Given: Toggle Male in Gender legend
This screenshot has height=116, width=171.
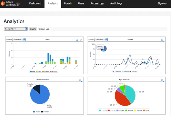Looking at the screenshot, I should pyautogui.click(x=36, y=112).
